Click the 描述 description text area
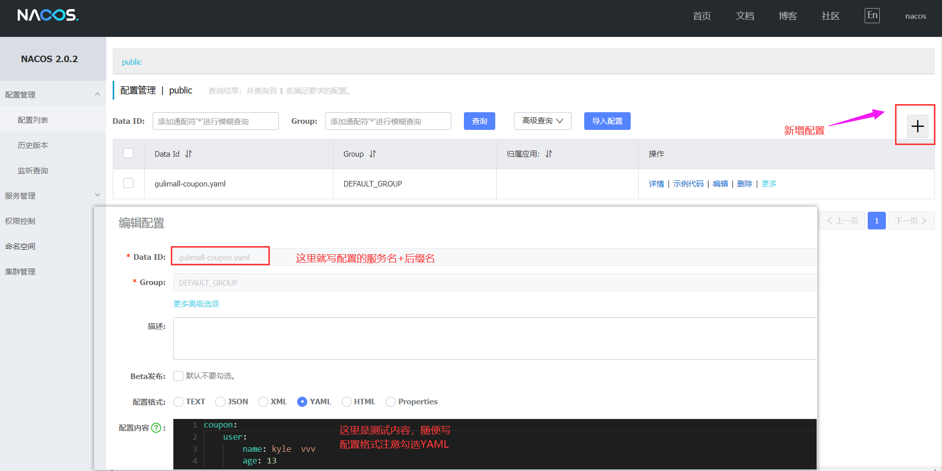This screenshot has height=471, width=942. click(494, 339)
